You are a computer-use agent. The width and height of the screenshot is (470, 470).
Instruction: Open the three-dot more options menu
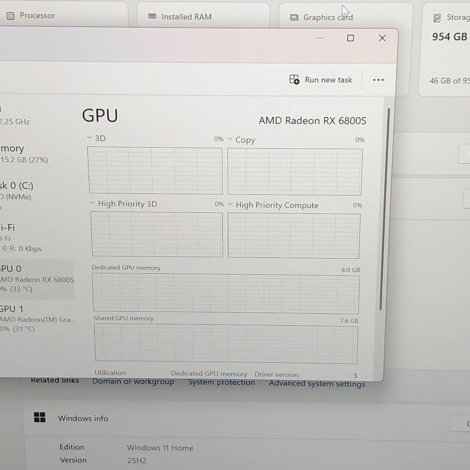point(378,80)
